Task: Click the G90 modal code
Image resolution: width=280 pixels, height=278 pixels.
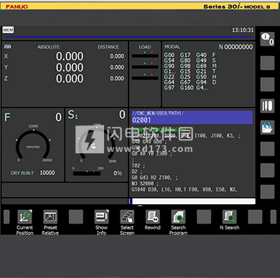Action: [x=169, y=66]
